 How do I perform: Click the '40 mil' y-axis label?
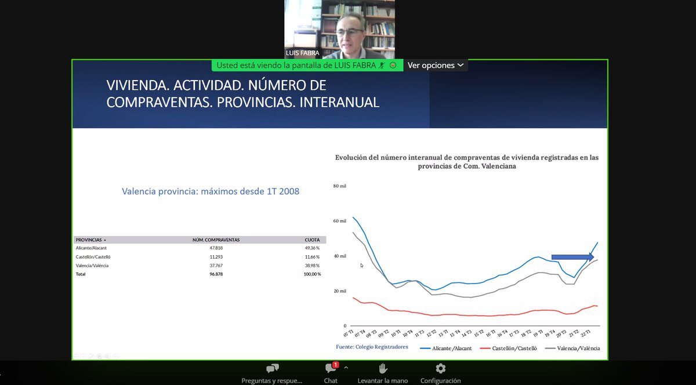pyautogui.click(x=339, y=256)
